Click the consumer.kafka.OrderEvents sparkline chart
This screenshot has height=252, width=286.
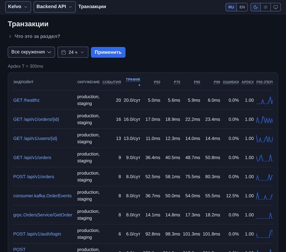pyautogui.click(x=264, y=196)
